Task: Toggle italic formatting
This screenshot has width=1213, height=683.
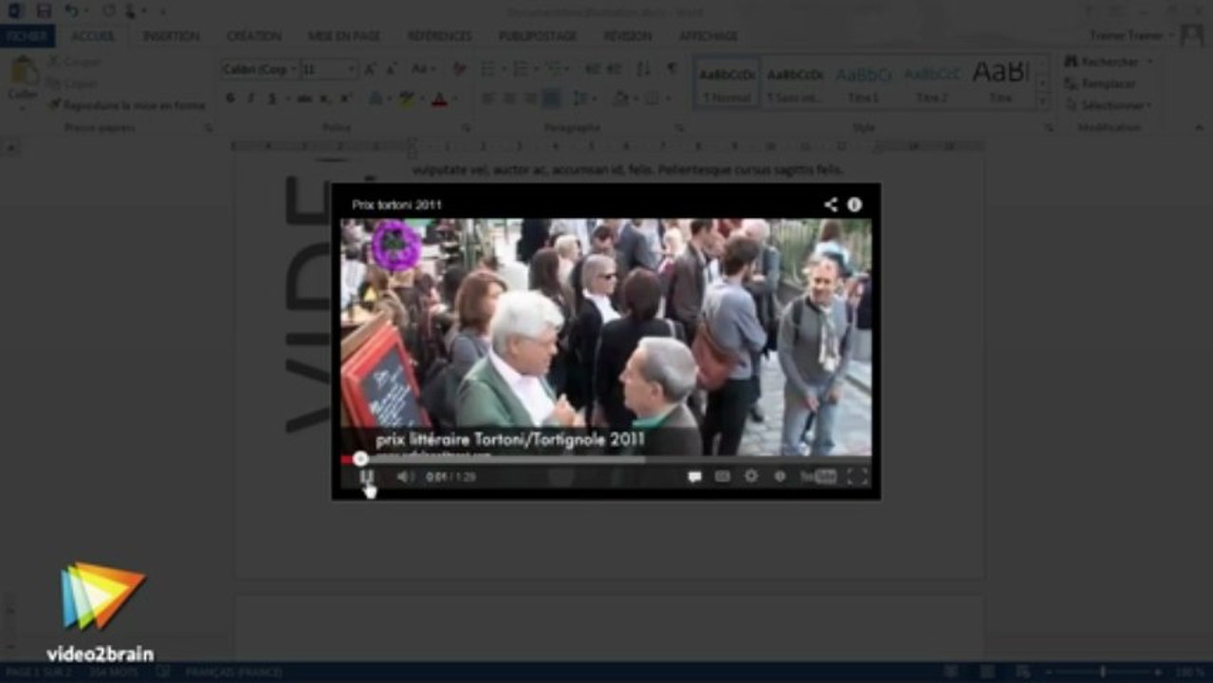Action: pyautogui.click(x=251, y=99)
